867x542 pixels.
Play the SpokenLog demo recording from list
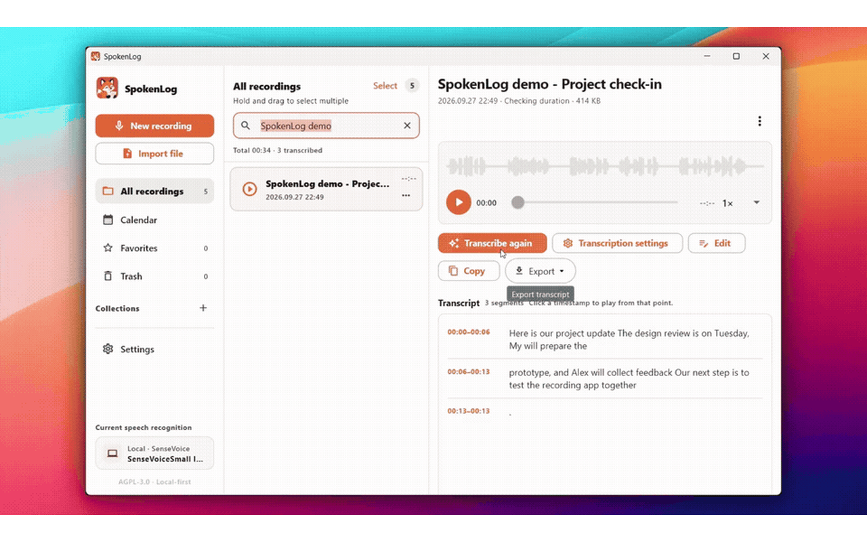pos(250,189)
